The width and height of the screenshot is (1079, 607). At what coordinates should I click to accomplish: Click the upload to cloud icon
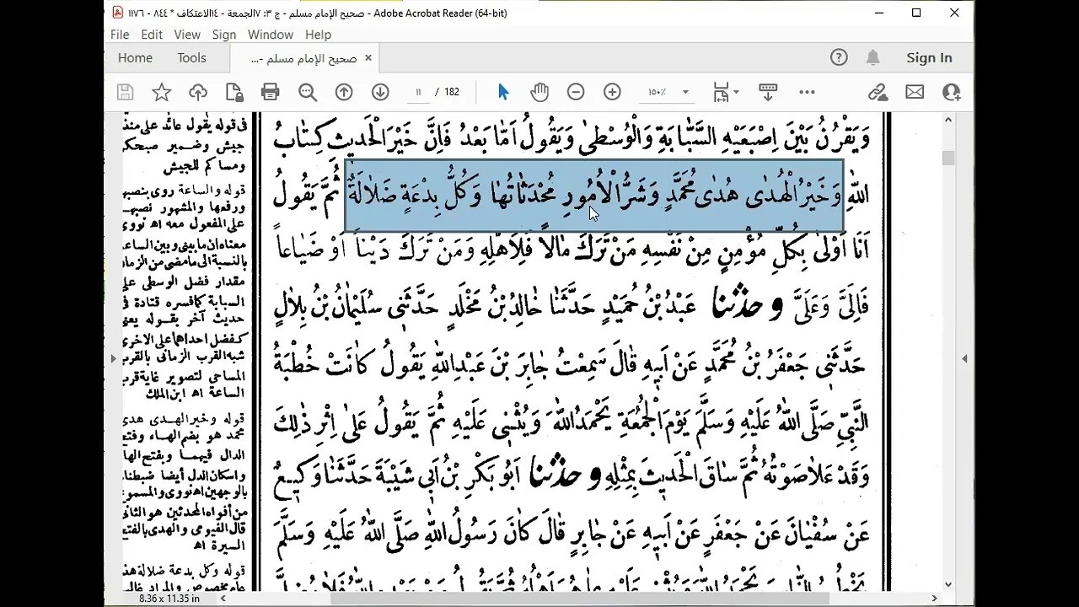pos(198,92)
